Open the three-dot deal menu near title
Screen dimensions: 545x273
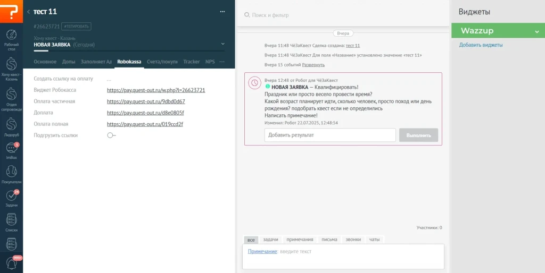[x=222, y=12]
